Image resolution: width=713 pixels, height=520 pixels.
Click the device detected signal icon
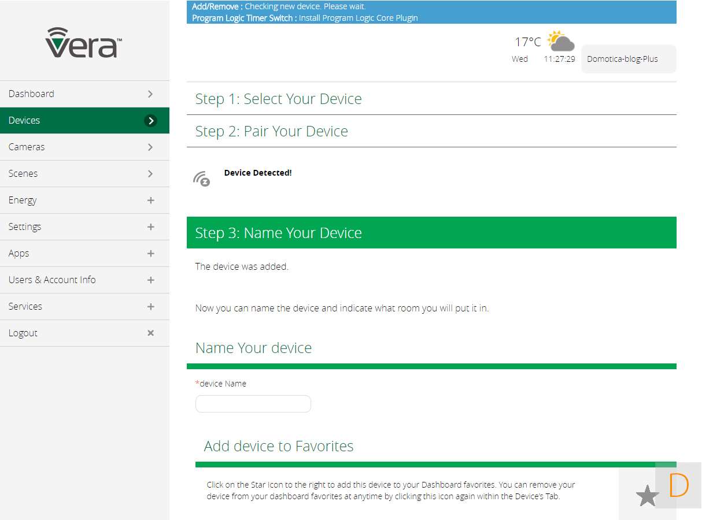[x=201, y=179]
